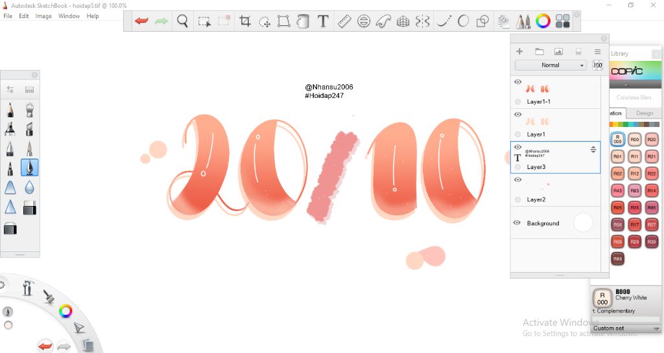Toggle lock circle on Layer1-1
664x353 pixels.
click(x=517, y=102)
